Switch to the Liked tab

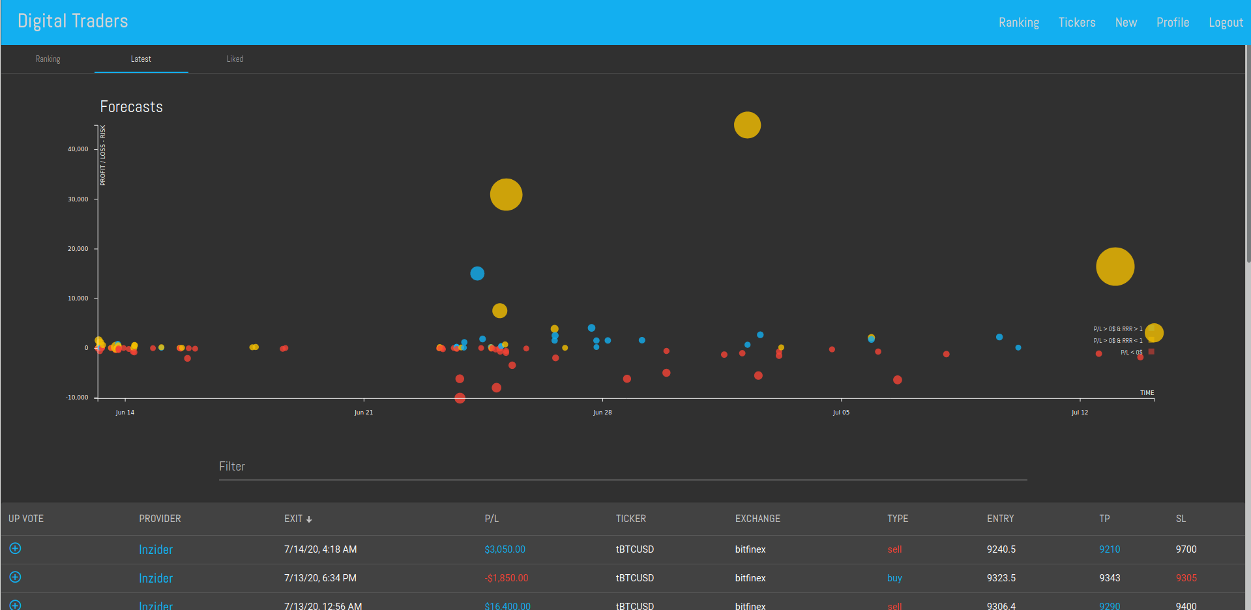tap(235, 59)
